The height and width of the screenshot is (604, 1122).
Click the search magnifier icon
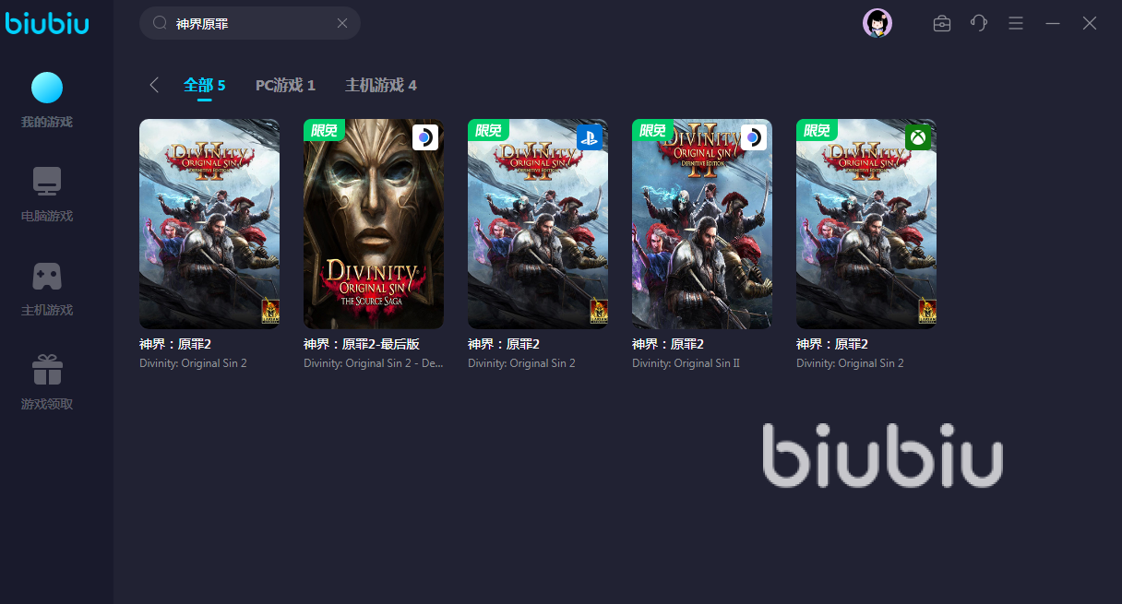[160, 23]
